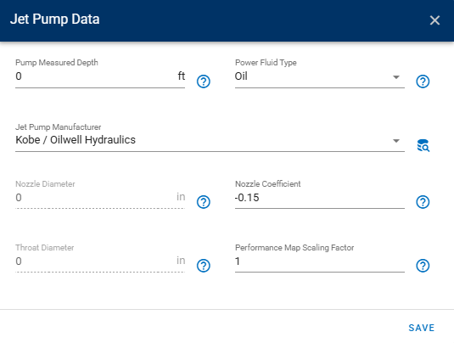Open help for Pump Measured Depth
This screenshot has width=454, height=343.
coord(204,82)
